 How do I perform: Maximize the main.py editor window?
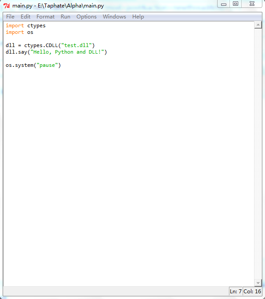[x=236, y=4]
